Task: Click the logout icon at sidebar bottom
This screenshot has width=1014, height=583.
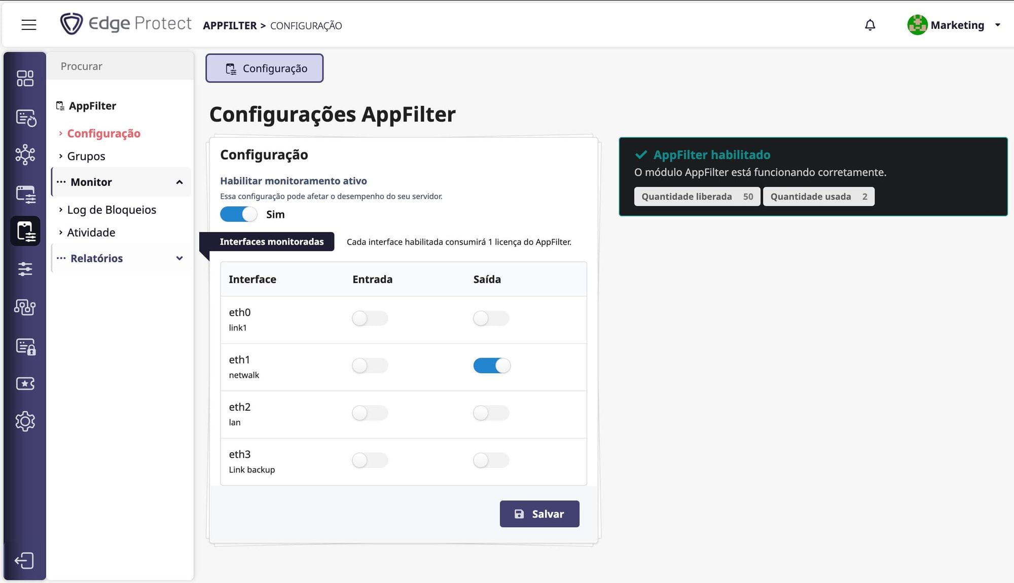Action: tap(24, 560)
